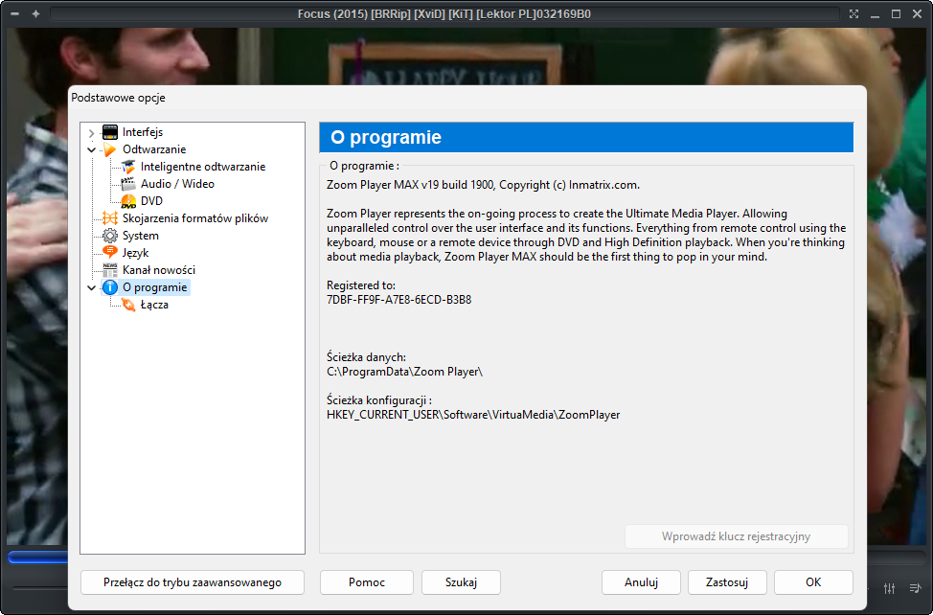
Task: Click the clapperboard icon beside Audio / Wideo
Action: pyautogui.click(x=128, y=184)
